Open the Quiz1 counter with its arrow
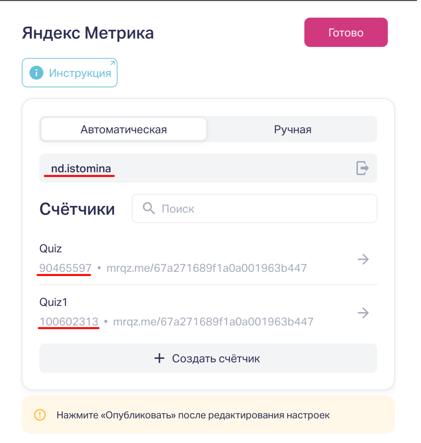 point(363,313)
